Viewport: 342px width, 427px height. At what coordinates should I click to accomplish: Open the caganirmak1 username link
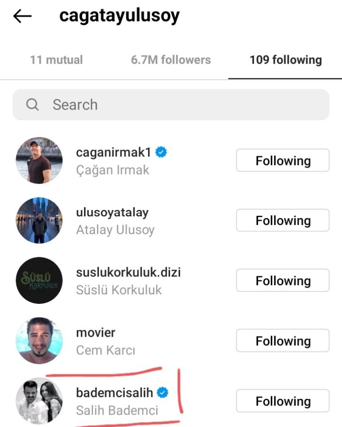coord(113,153)
